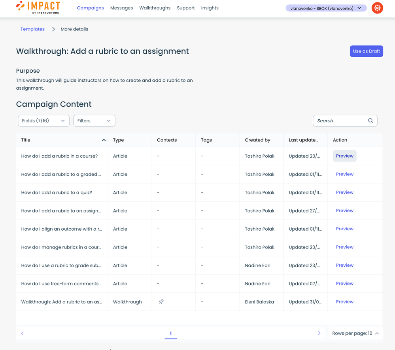Click breadcrumb chevron separator icon
The width and height of the screenshot is (395, 350).
point(53,29)
